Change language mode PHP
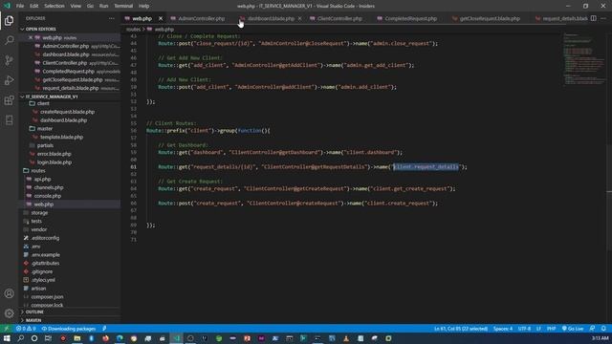 coord(551,329)
